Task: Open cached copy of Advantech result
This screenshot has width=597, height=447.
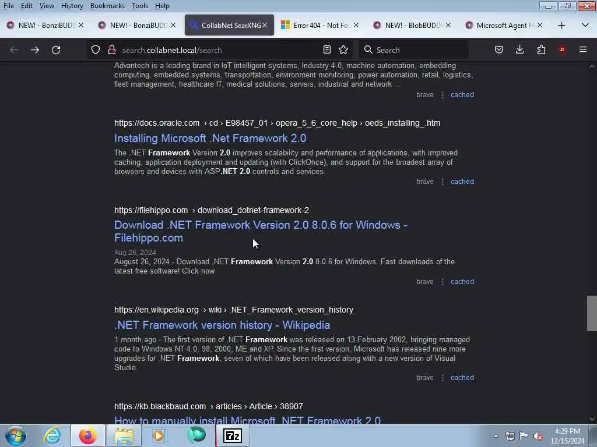Action: pos(462,95)
